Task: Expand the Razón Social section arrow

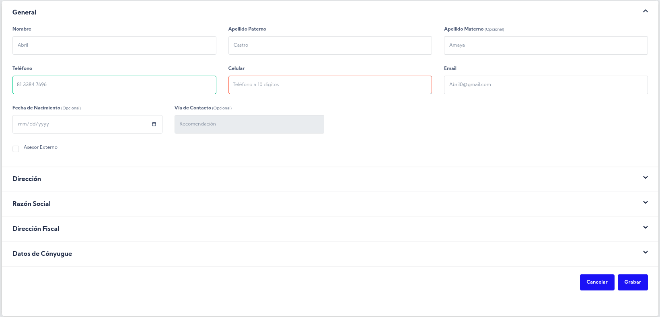Action: tap(645, 203)
